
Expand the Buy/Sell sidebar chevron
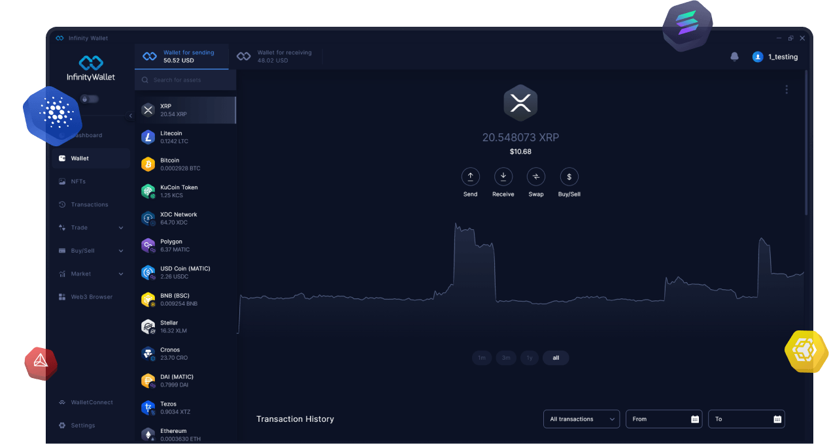(121, 251)
